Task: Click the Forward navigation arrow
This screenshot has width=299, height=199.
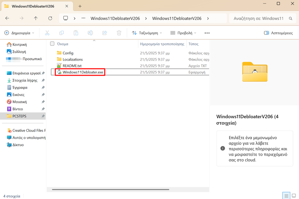Action: pos(22,18)
